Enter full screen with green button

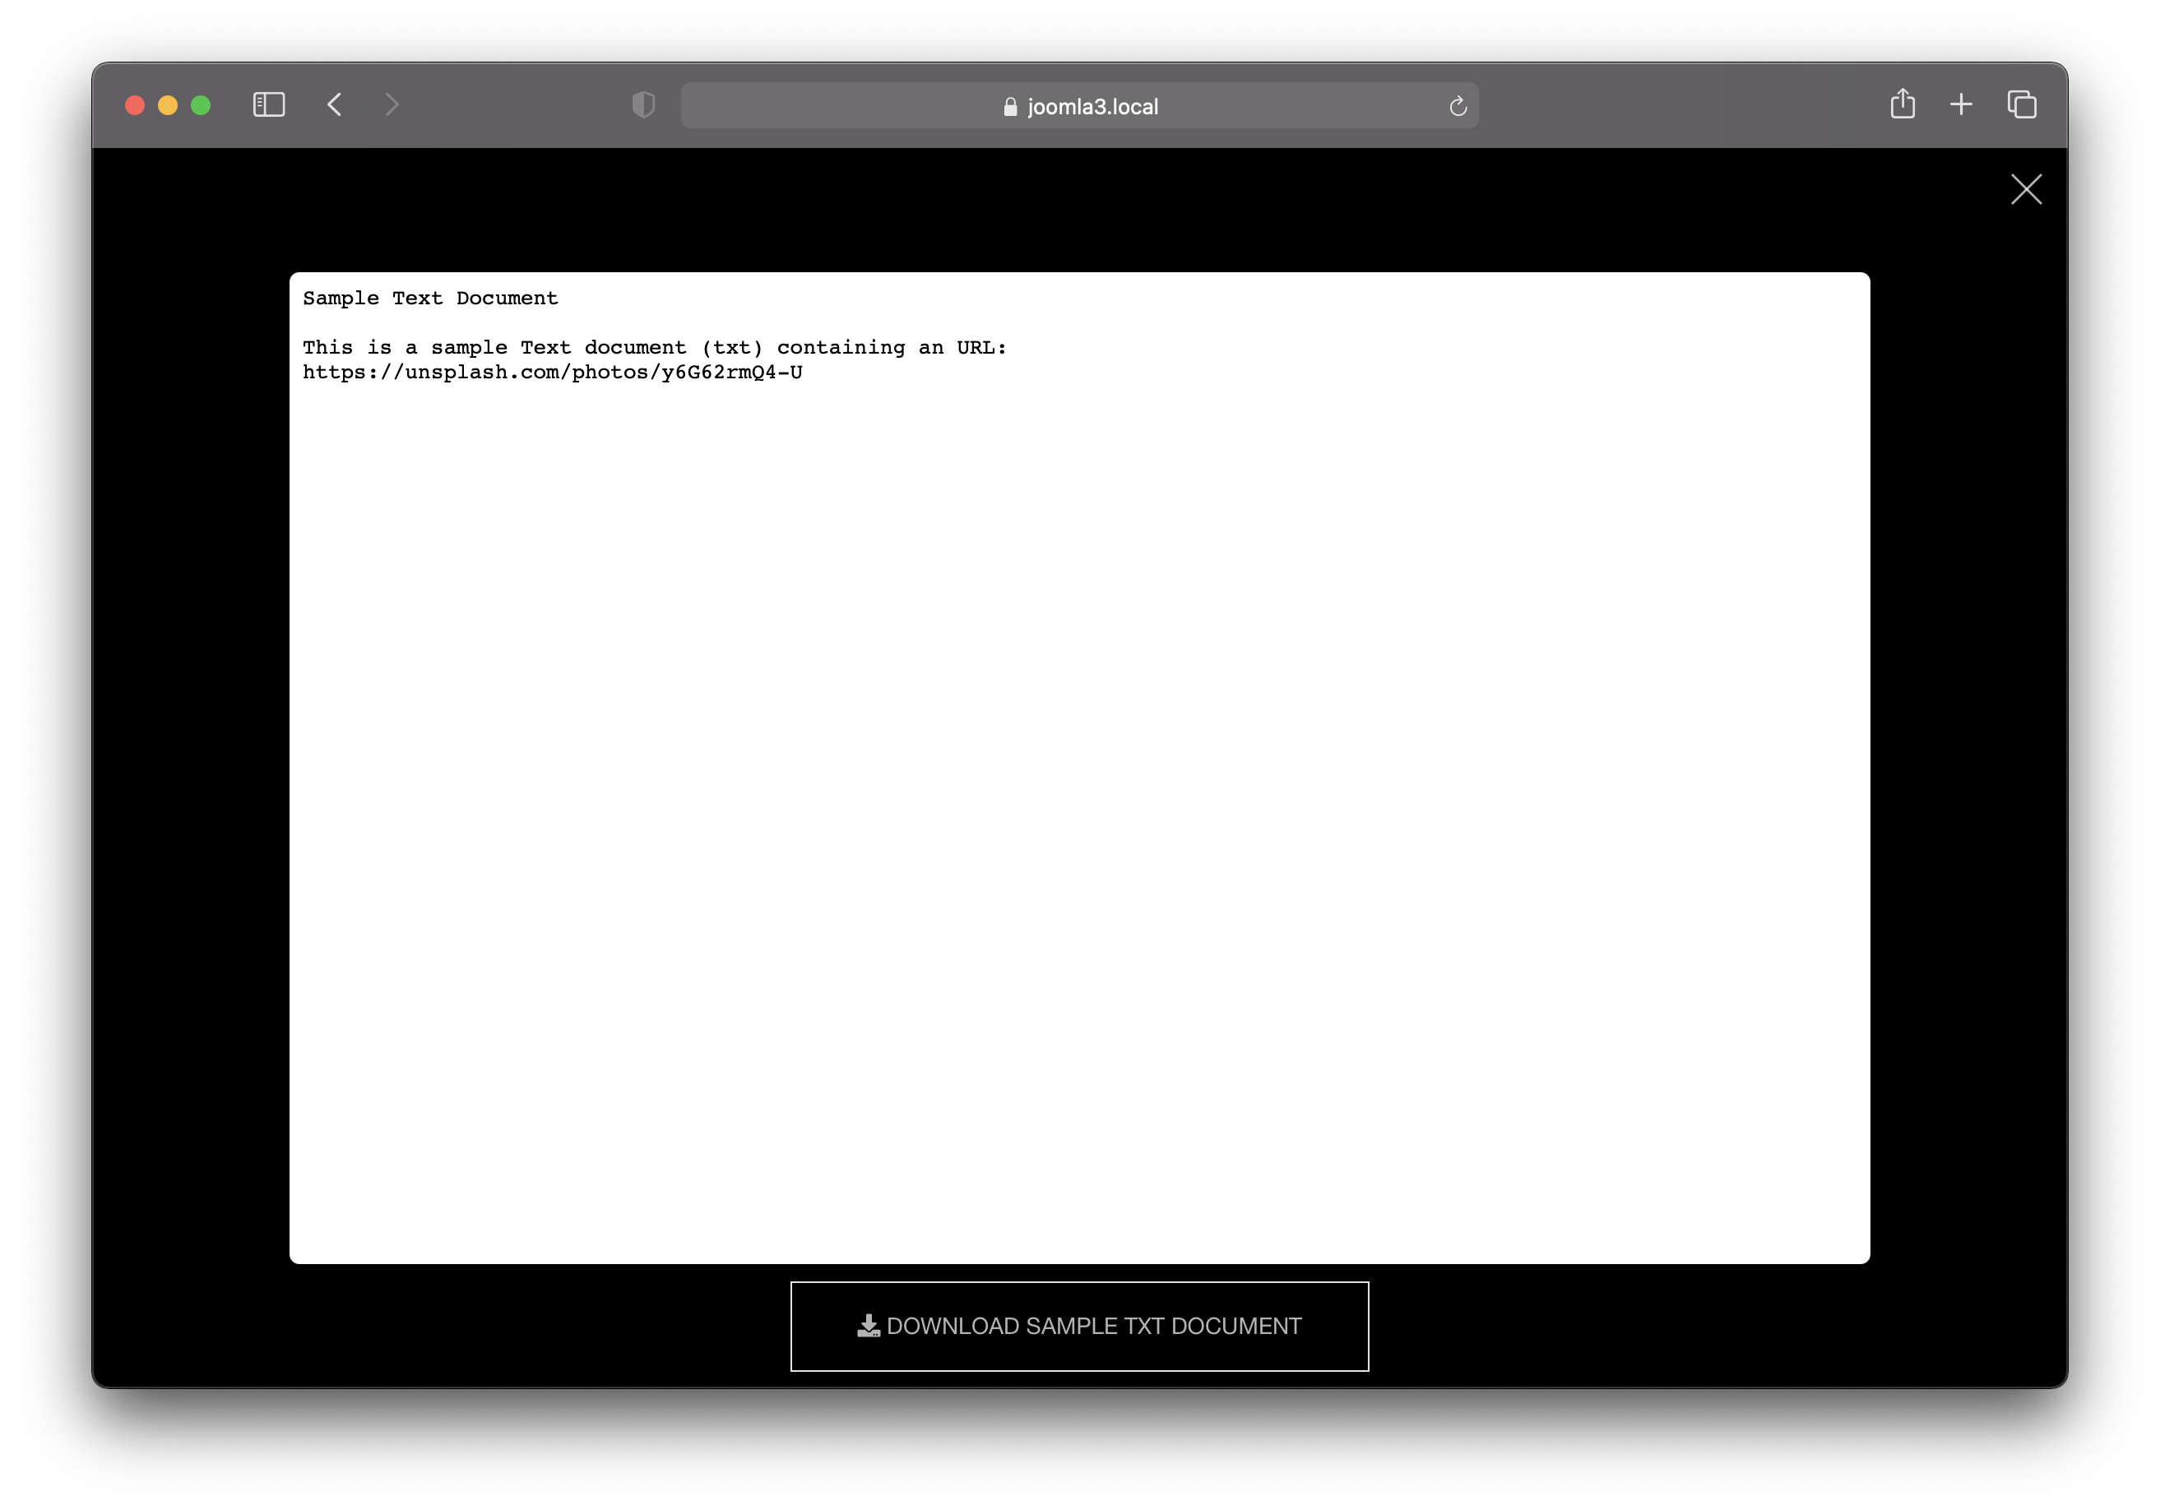[201, 105]
